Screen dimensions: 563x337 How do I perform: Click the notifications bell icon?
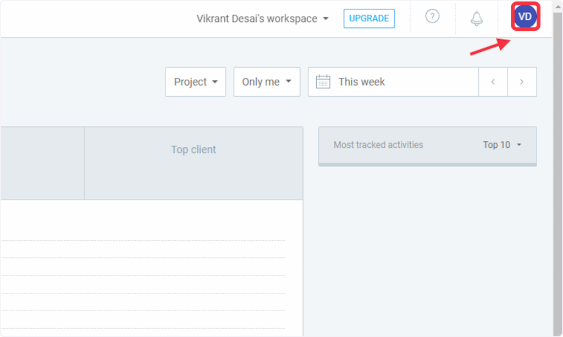point(477,18)
